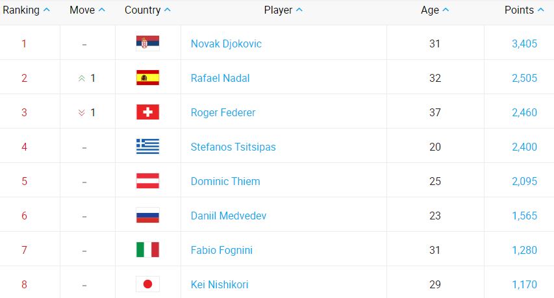Open Kei Nishikori's 1,170 points link

[524, 284]
